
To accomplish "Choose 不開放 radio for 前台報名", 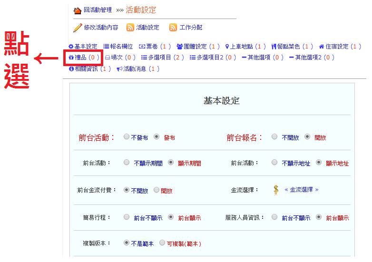I will pyautogui.click(x=274, y=137).
